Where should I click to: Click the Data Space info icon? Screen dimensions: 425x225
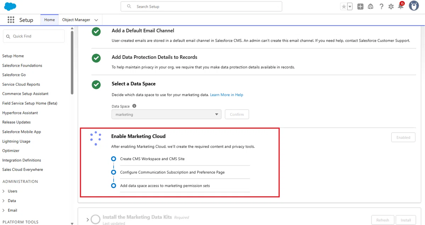[134, 106]
